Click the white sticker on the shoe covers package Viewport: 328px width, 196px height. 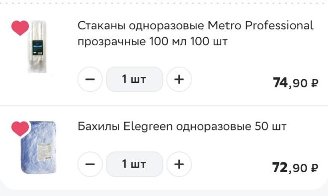tap(44, 152)
